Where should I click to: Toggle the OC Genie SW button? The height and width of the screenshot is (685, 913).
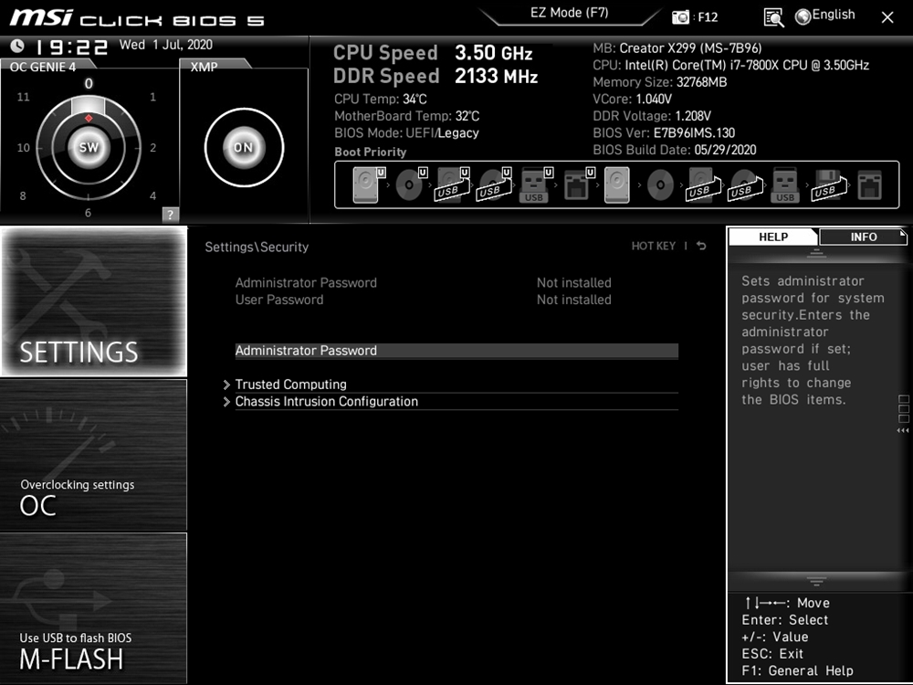pos(89,147)
